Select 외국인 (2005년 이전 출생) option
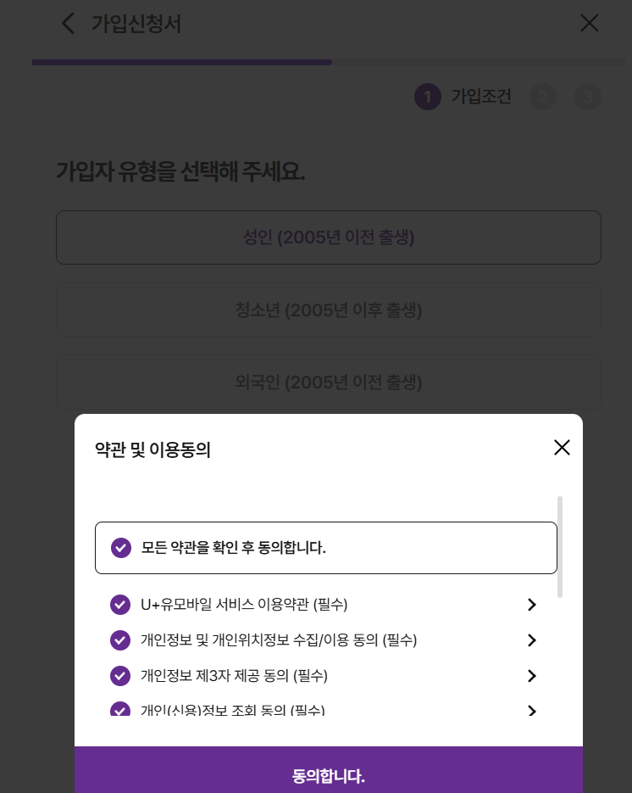Viewport: 632px width, 793px height. [329, 382]
